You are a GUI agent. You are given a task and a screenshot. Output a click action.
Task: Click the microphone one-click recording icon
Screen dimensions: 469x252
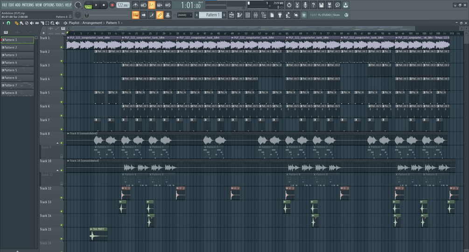305,5
